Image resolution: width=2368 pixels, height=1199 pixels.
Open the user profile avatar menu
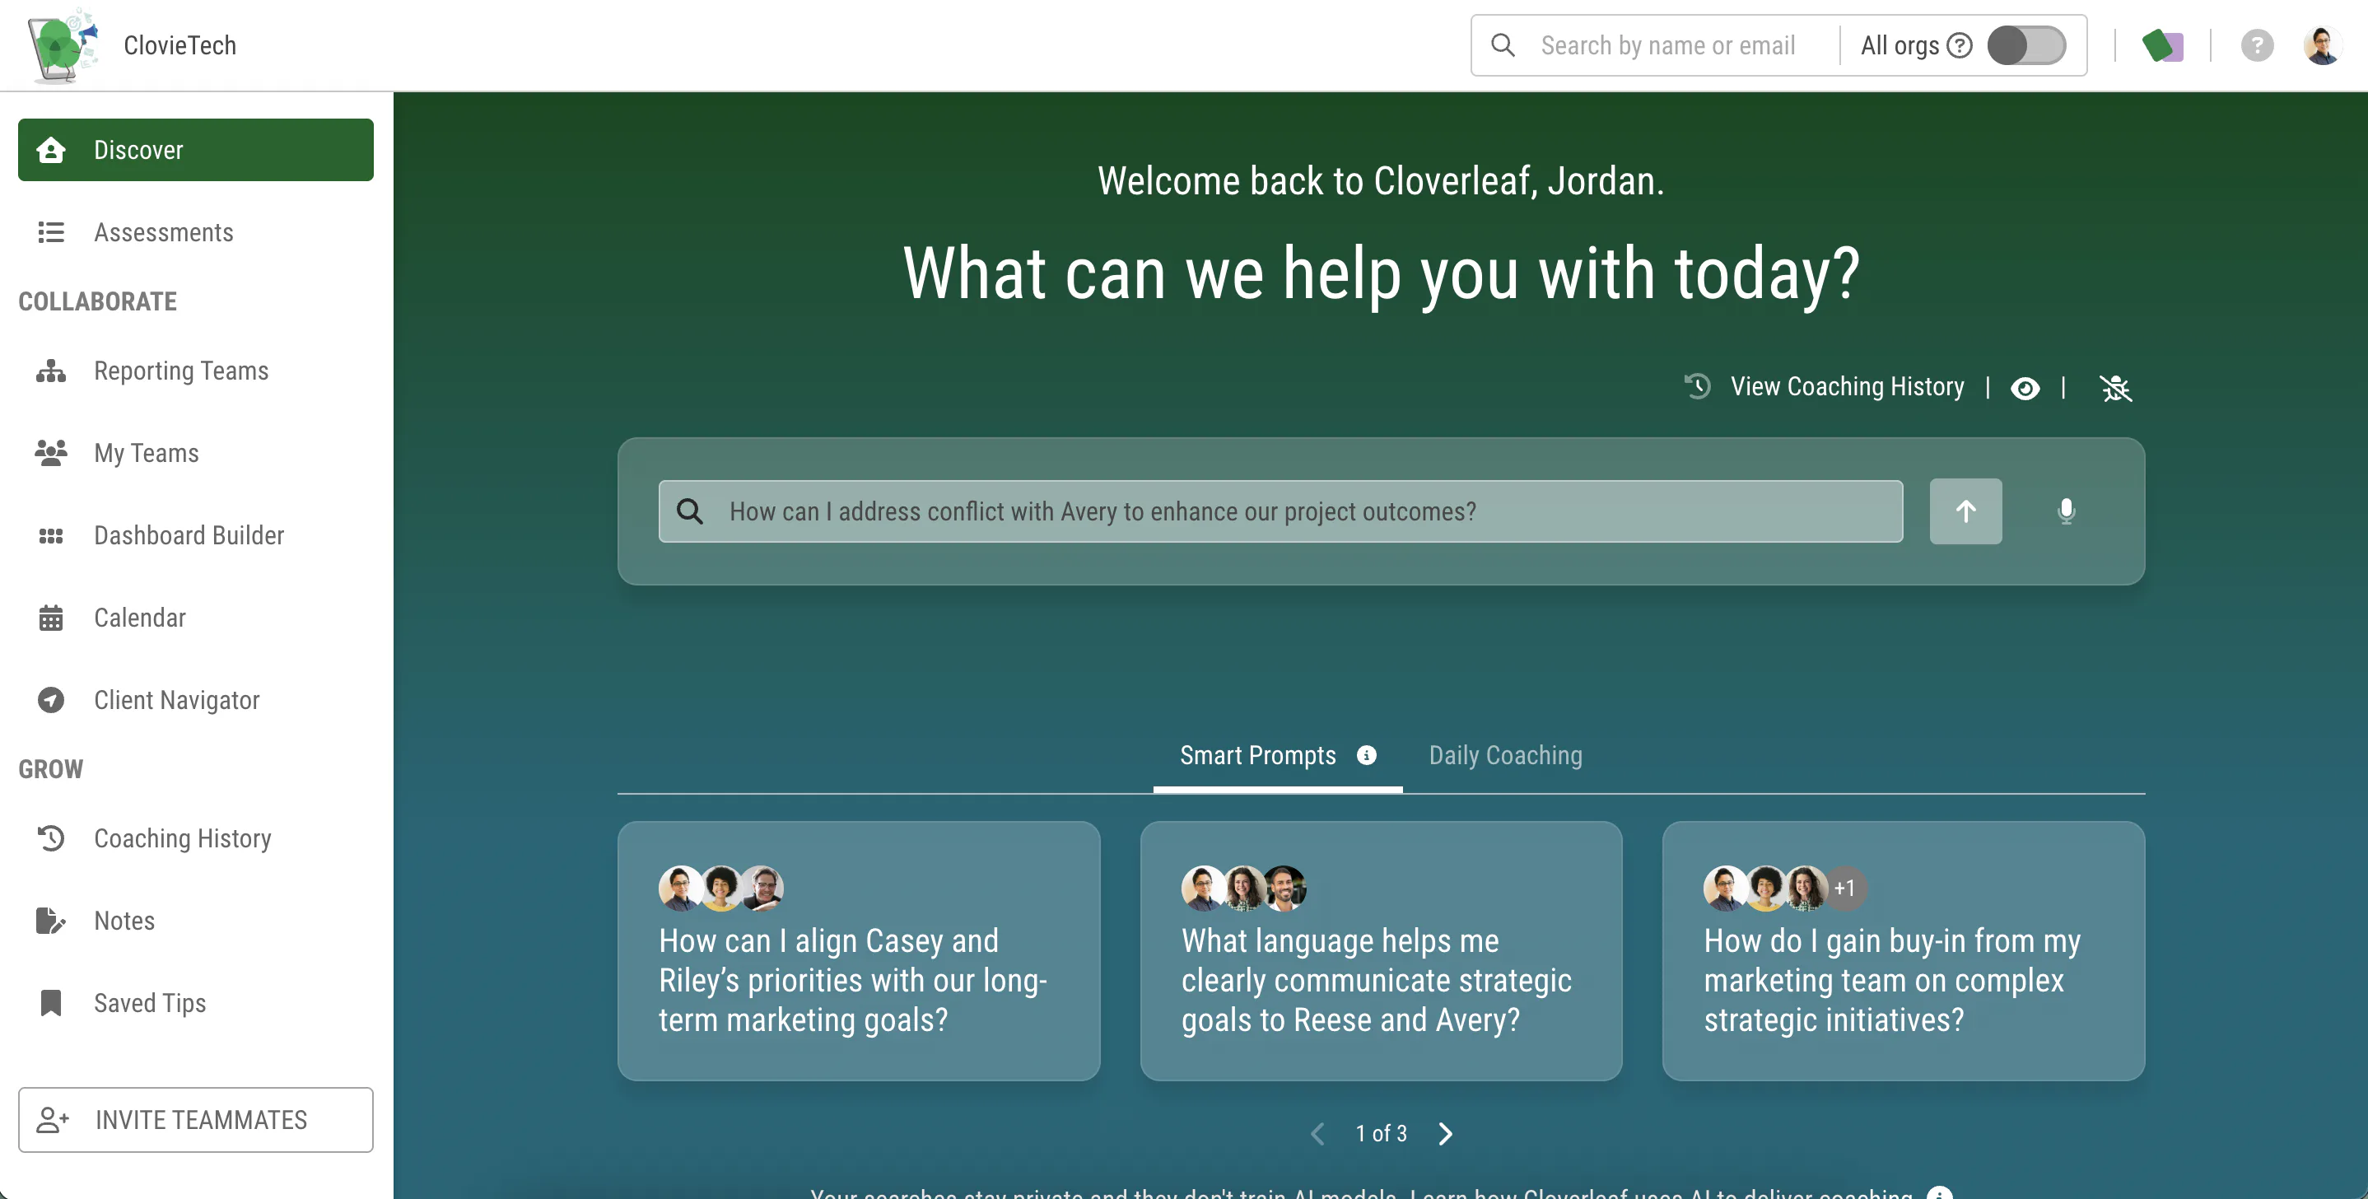[2322, 45]
